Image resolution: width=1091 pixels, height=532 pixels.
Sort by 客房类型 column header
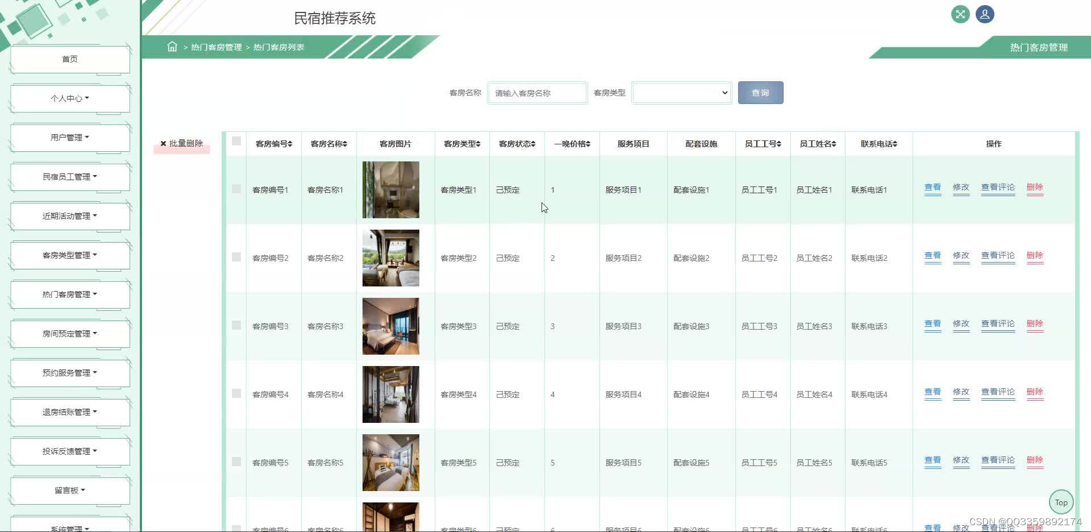tap(462, 144)
